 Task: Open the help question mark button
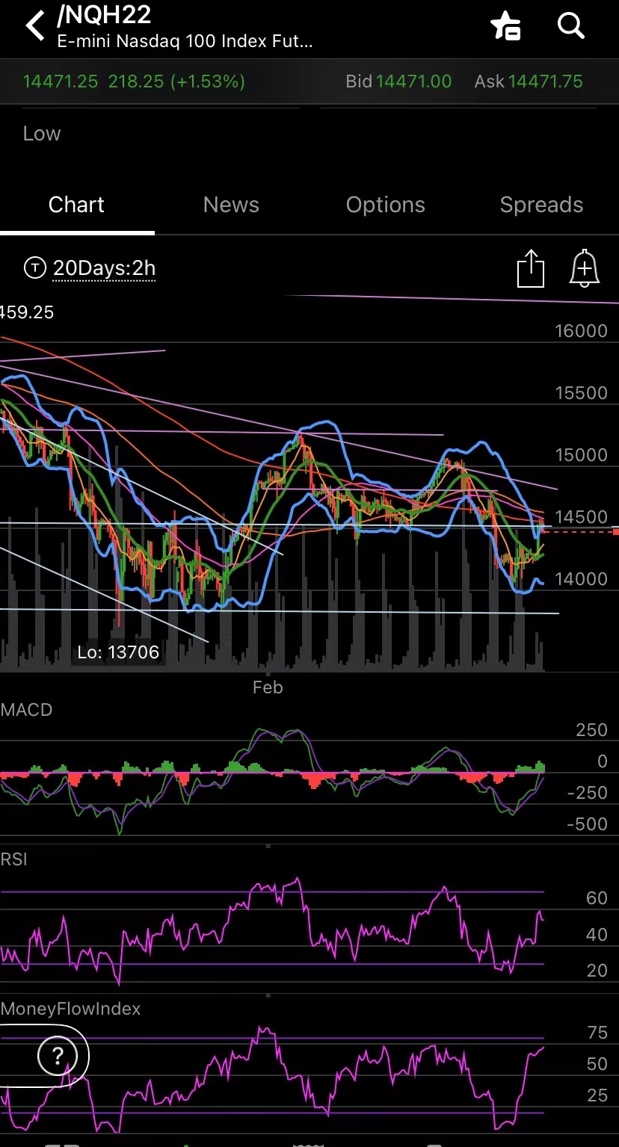58,1056
